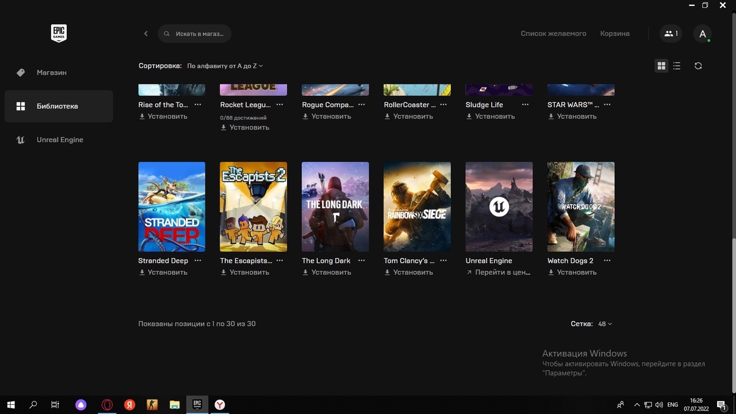
Task: Open the Корзина cart
Action: [615, 33]
